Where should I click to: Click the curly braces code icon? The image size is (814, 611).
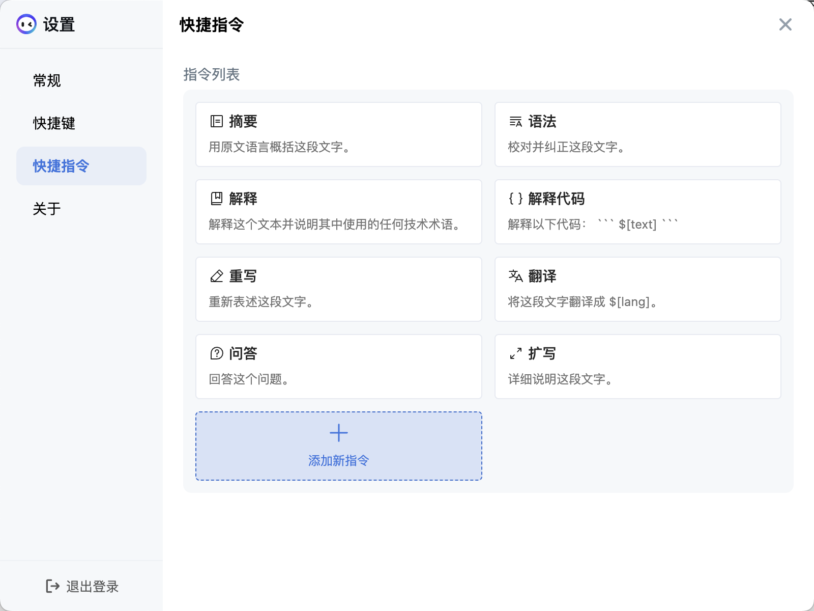click(x=515, y=199)
